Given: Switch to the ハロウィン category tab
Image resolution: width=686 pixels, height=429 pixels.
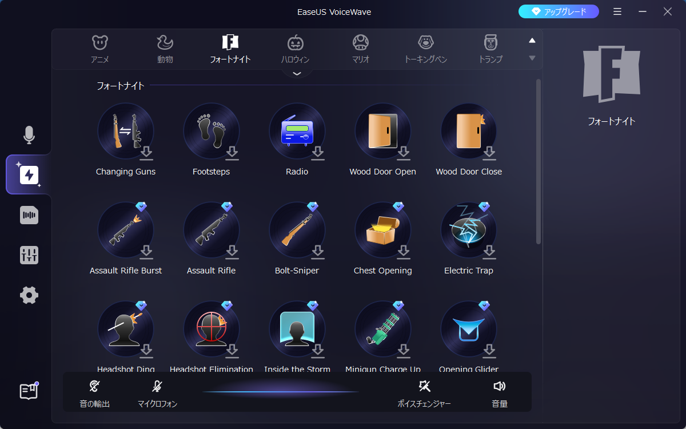Looking at the screenshot, I should click(x=296, y=49).
